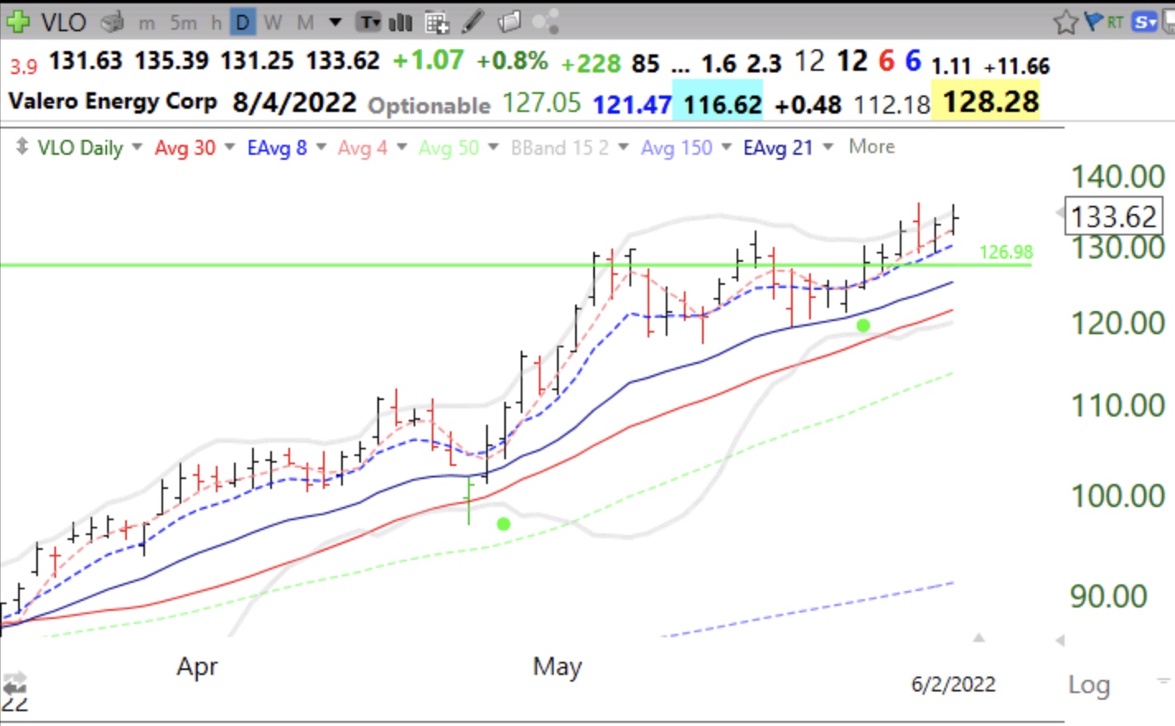Click the scroll-left arrows icon at bottom-left
The width and height of the screenshot is (1175, 726).
click(x=14, y=683)
